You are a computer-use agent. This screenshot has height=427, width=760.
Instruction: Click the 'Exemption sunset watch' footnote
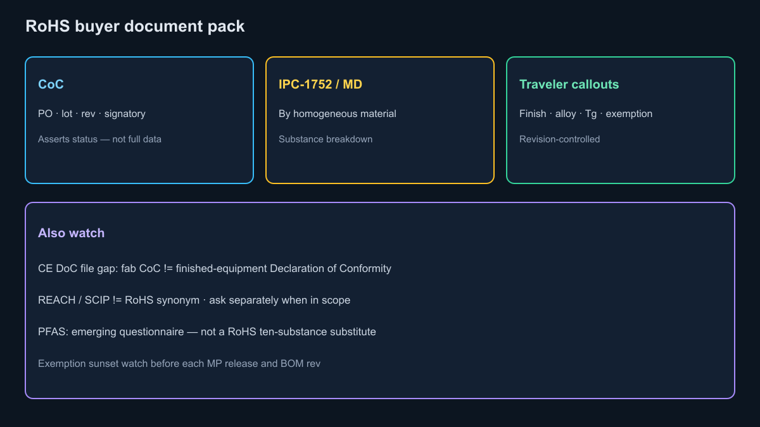(x=179, y=364)
